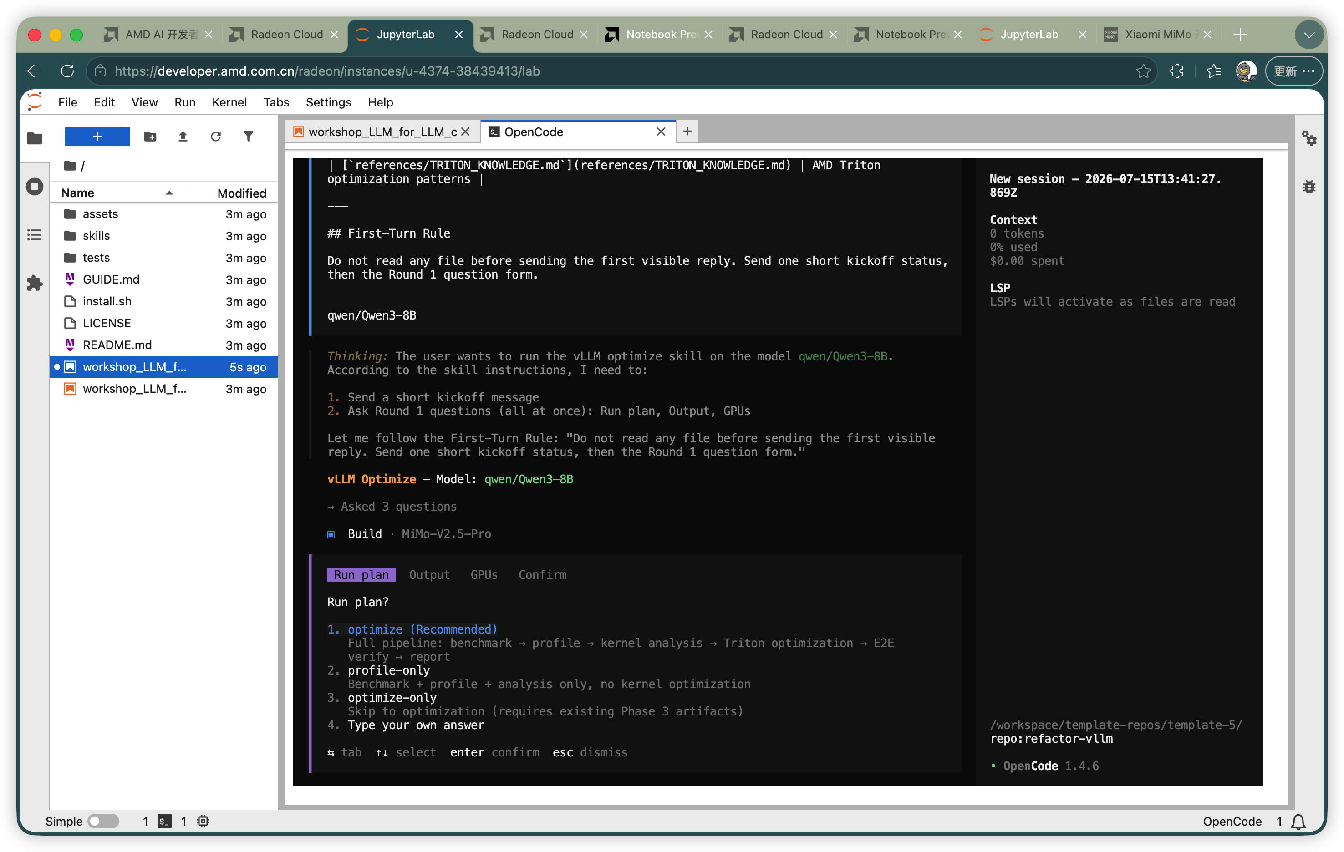Viewport: 1344px width, 852px height.
Task: Open the Tabs menu
Action: (x=276, y=102)
